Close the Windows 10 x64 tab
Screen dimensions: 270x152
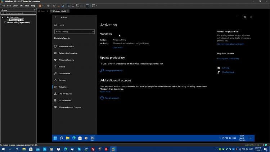68,11
